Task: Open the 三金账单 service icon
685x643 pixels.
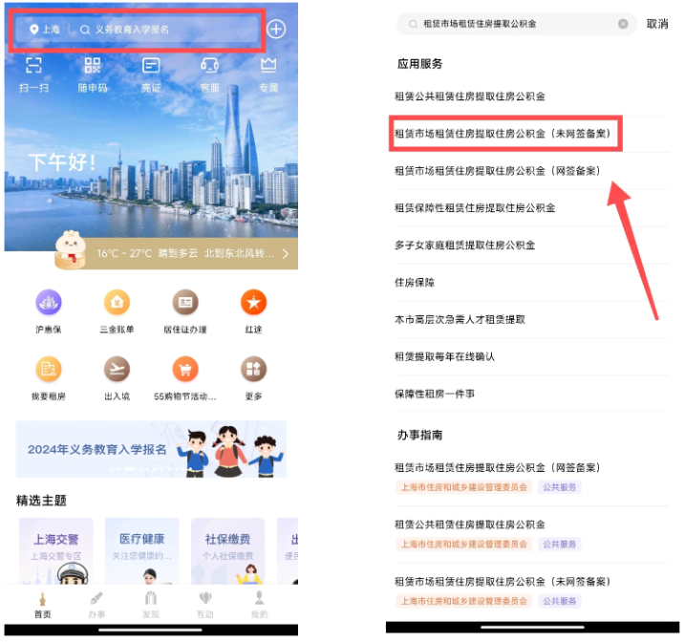Action: [x=117, y=303]
